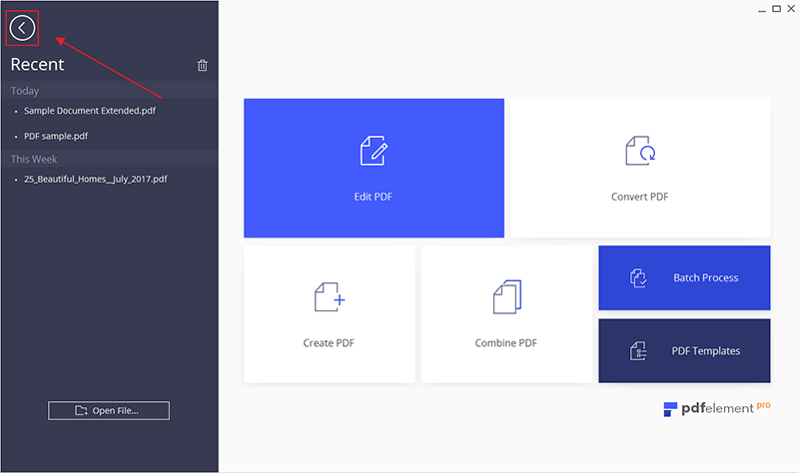Click the Edit PDF tile icon

coord(374,151)
